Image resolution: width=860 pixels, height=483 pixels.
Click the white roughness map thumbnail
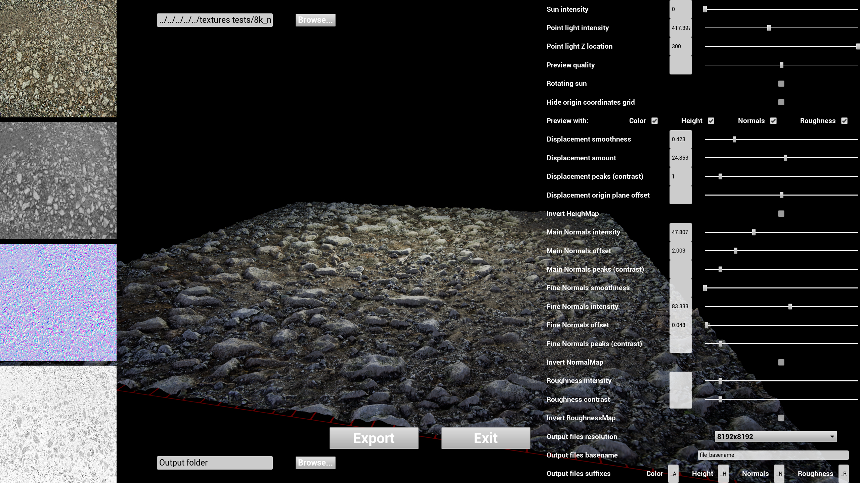[x=58, y=424]
